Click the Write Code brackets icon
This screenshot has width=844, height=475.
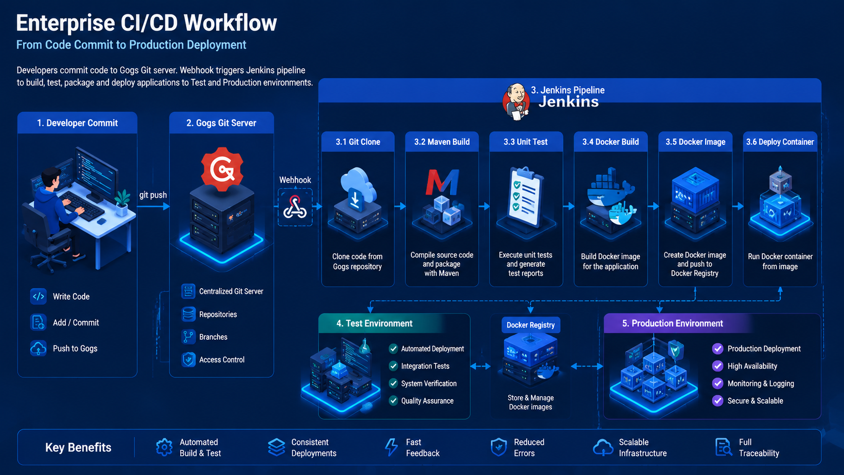(38, 296)
